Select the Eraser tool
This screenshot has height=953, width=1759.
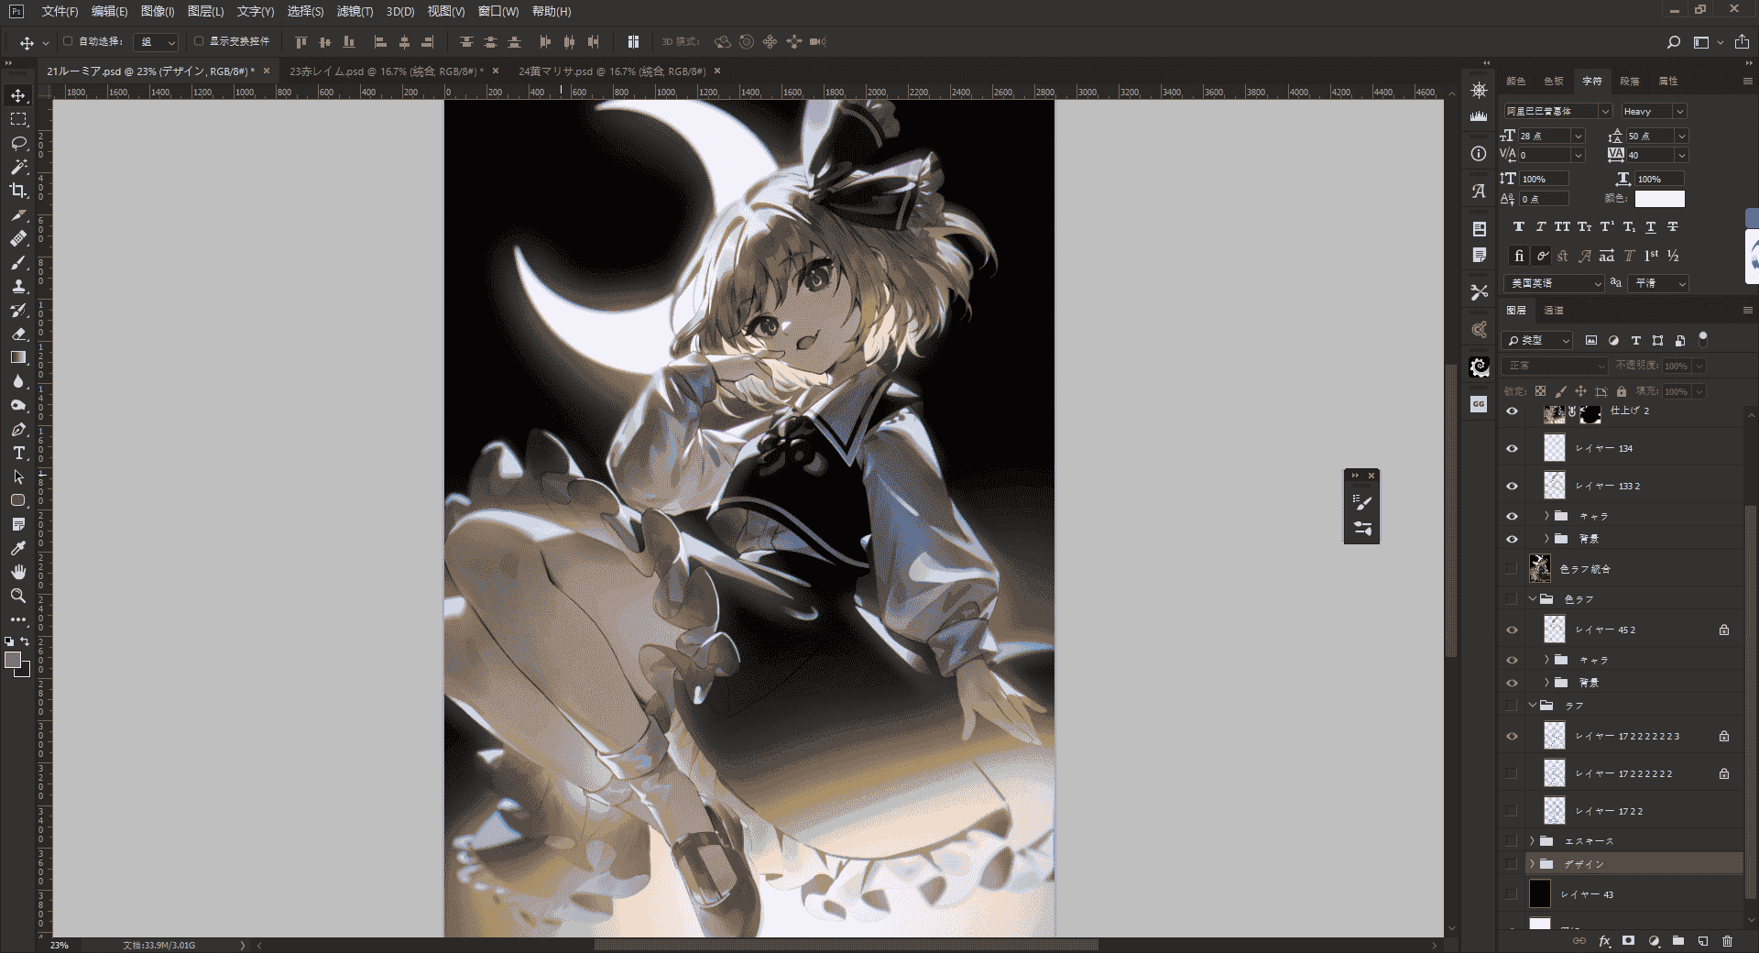coord(18,334)
